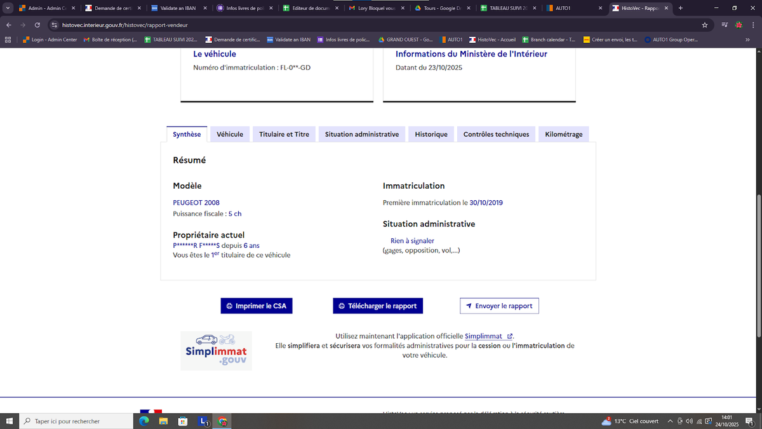Open the Chrome apps grid icon
This screenshot has width=762, height=429.
click(8, 39)
